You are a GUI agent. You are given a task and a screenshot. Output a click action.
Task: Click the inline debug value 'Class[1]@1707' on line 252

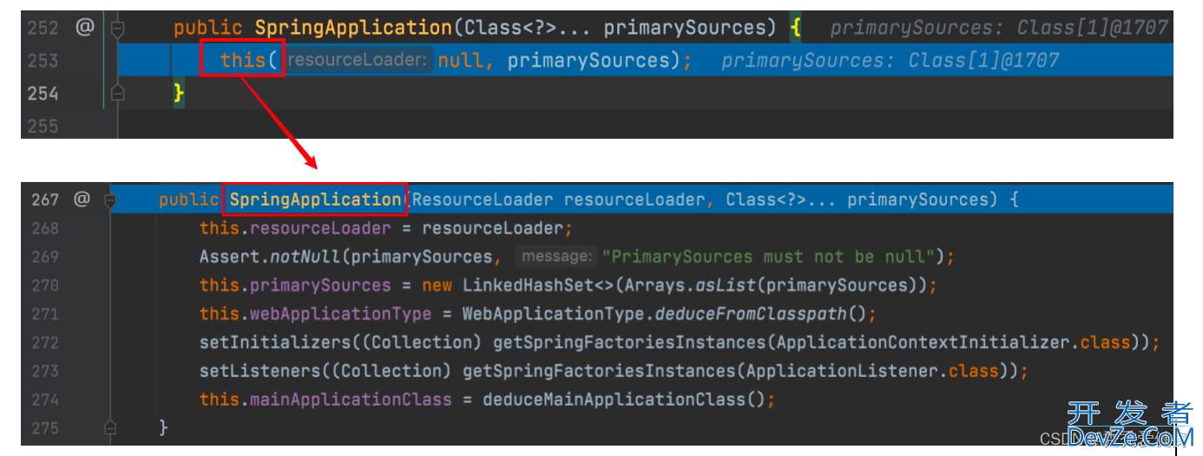point(1092,28)
